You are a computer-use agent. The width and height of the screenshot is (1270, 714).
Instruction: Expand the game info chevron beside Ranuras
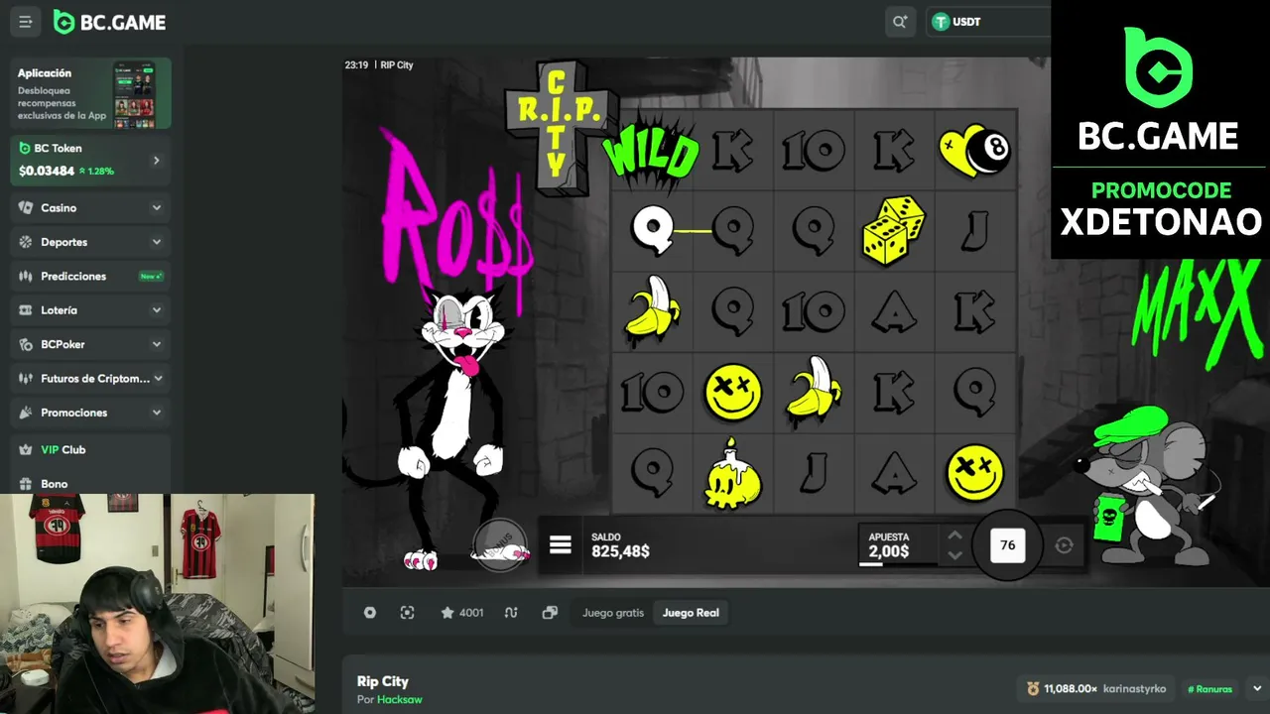1257,688
